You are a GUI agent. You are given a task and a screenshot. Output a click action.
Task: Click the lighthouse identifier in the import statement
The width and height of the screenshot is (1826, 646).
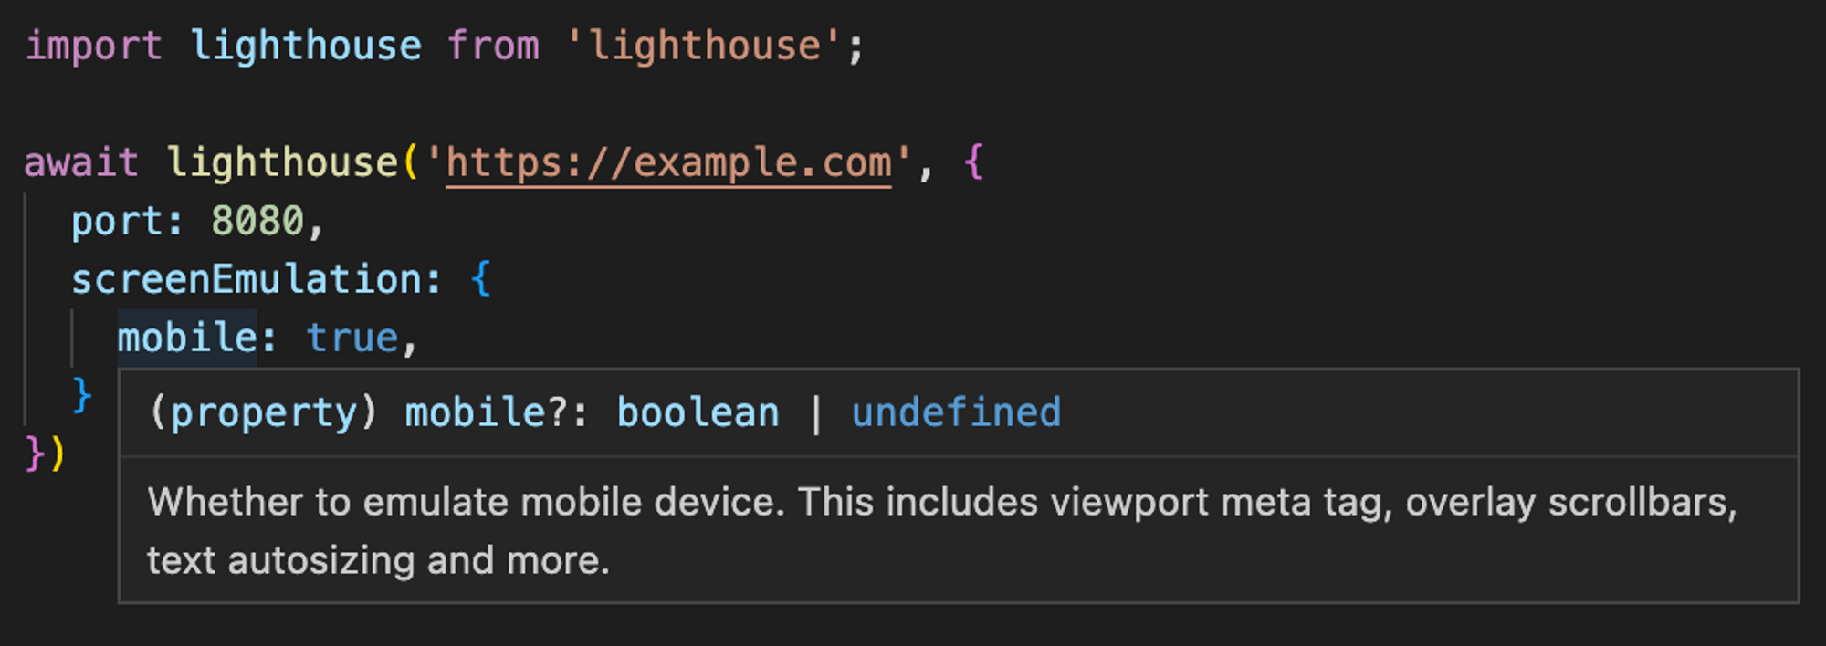coord(306,47)
